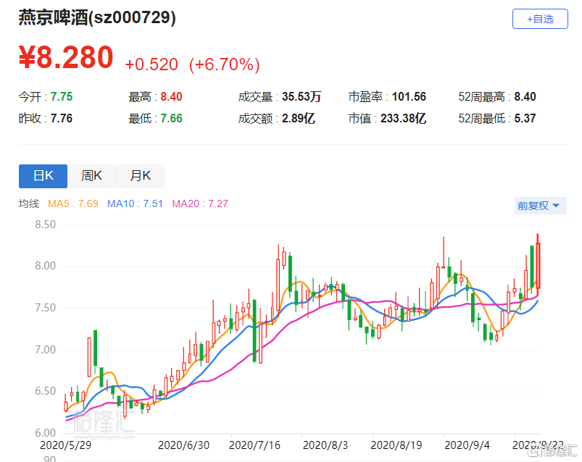Image resolution: width=582 pixels, height=462 pixels.
Task: Click the 2020/5/29 date axis label
Action: point(66,445)
